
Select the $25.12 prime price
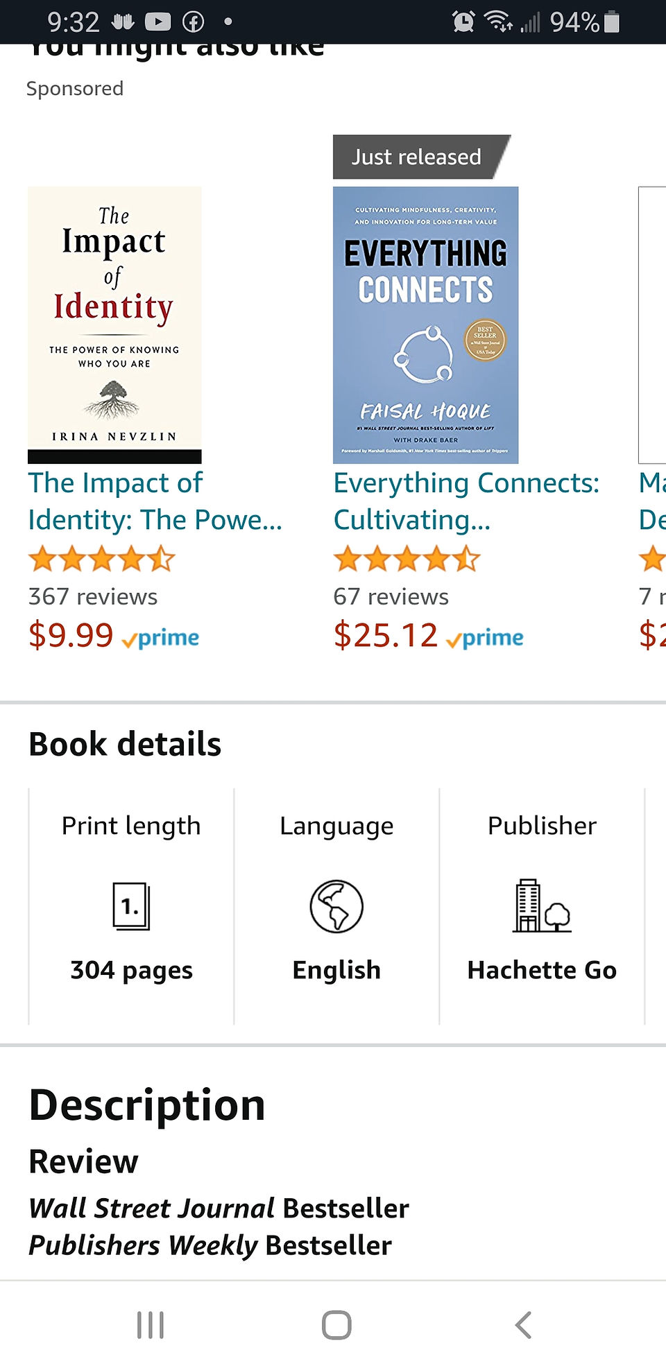point(428,635)
